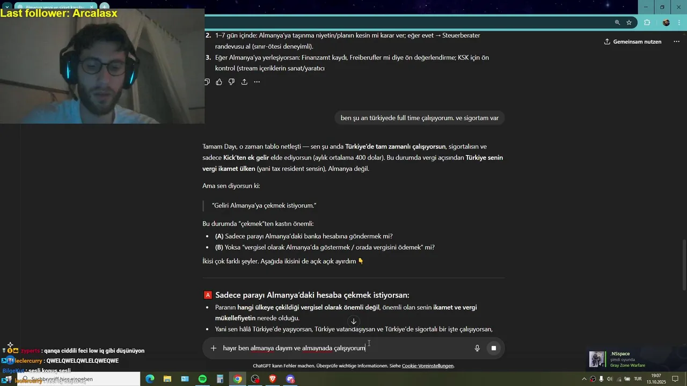
Task: Open tab search dropdown in Chrome
Action: [x=7, y=8]
